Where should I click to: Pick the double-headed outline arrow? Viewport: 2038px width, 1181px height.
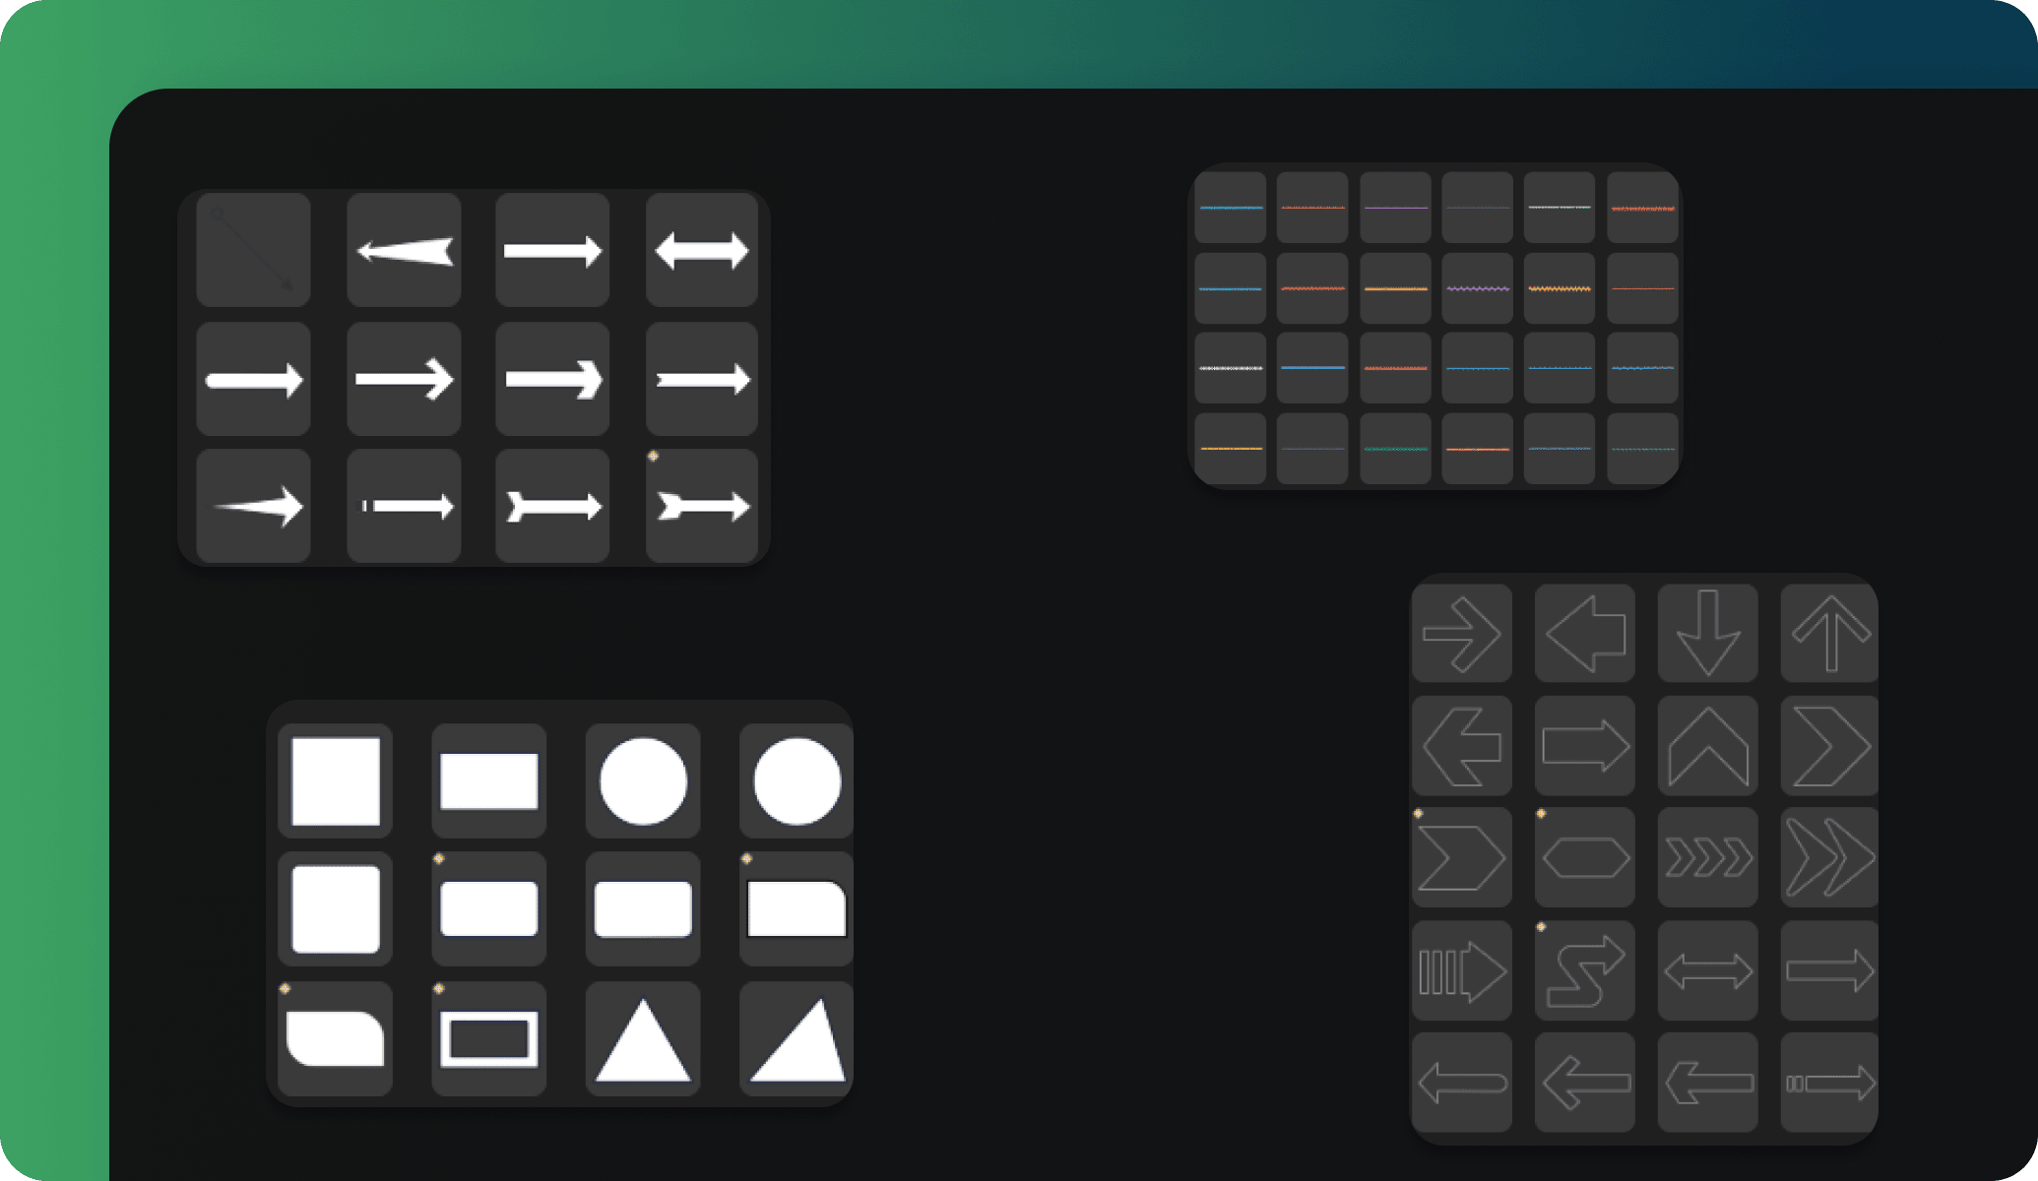point(1707,970)
